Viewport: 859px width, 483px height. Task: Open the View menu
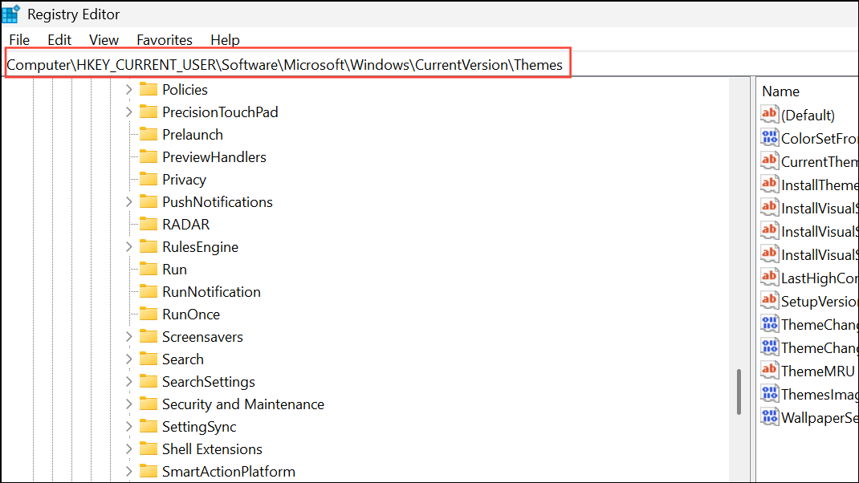(104, 39)
